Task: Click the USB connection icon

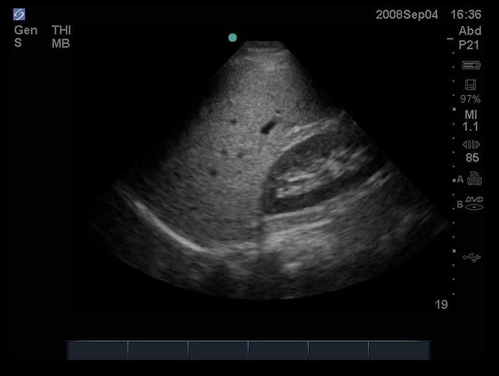Action: (471, 257)
